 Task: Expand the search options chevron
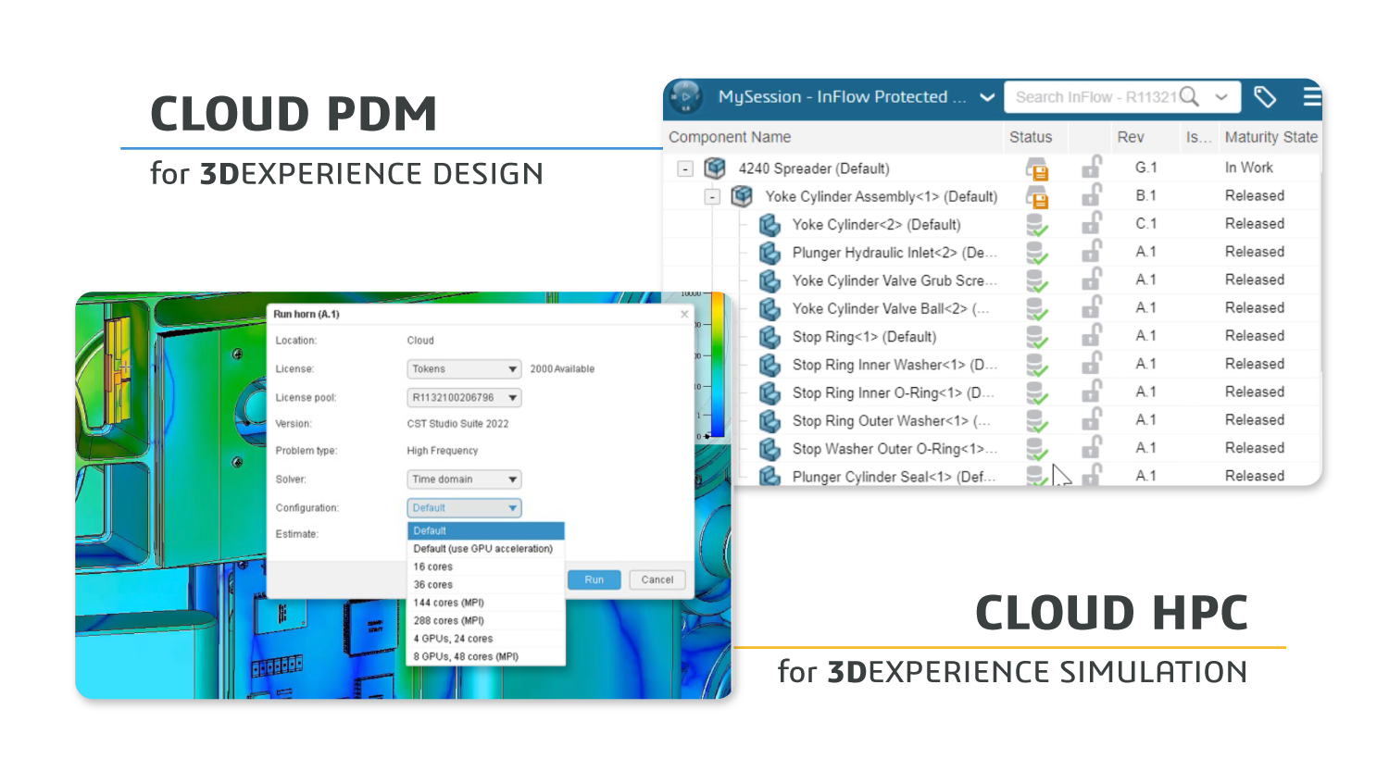(x=1221, y=97)
